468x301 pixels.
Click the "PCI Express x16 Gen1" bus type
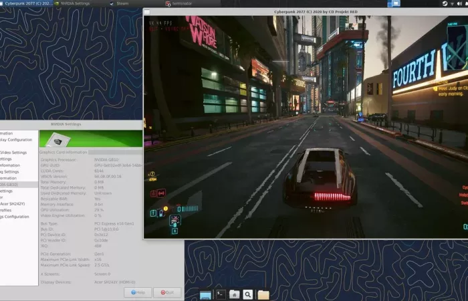[114, 223]
